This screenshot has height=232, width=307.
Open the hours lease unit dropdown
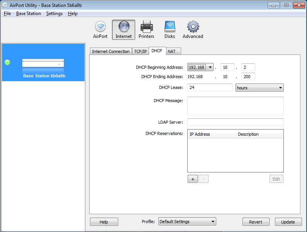click(260, 88)
